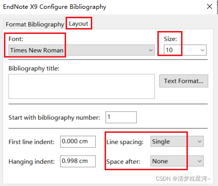Image resolution: width=218 pixels, height=186 pixels.
Task: Click the Line spacing chevron arrow
Action: [200, 141]
